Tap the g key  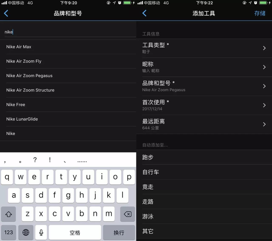(68, 196)
